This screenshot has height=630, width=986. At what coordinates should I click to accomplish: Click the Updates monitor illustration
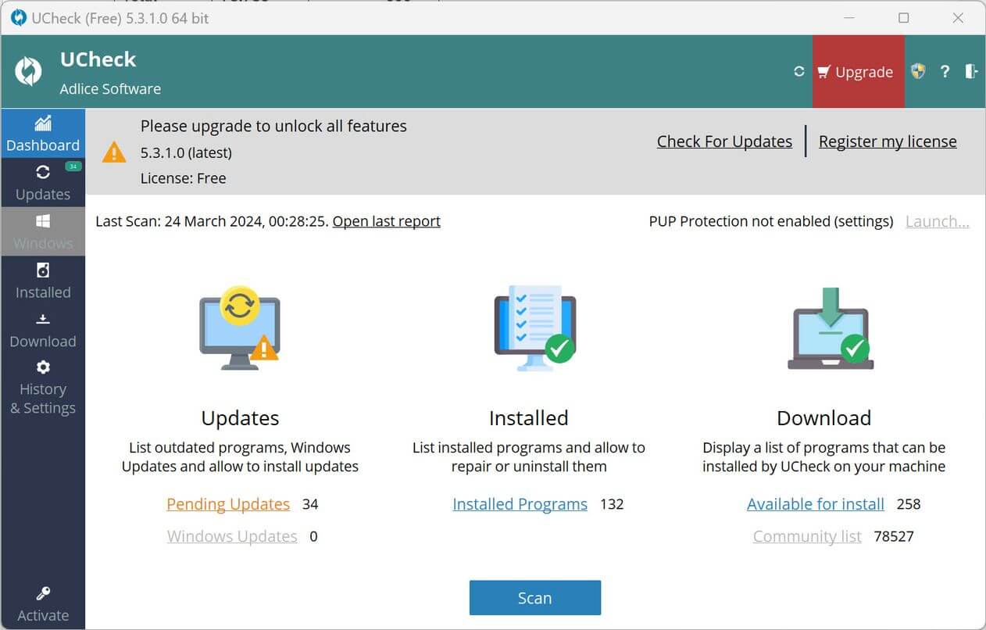[239, 328]
